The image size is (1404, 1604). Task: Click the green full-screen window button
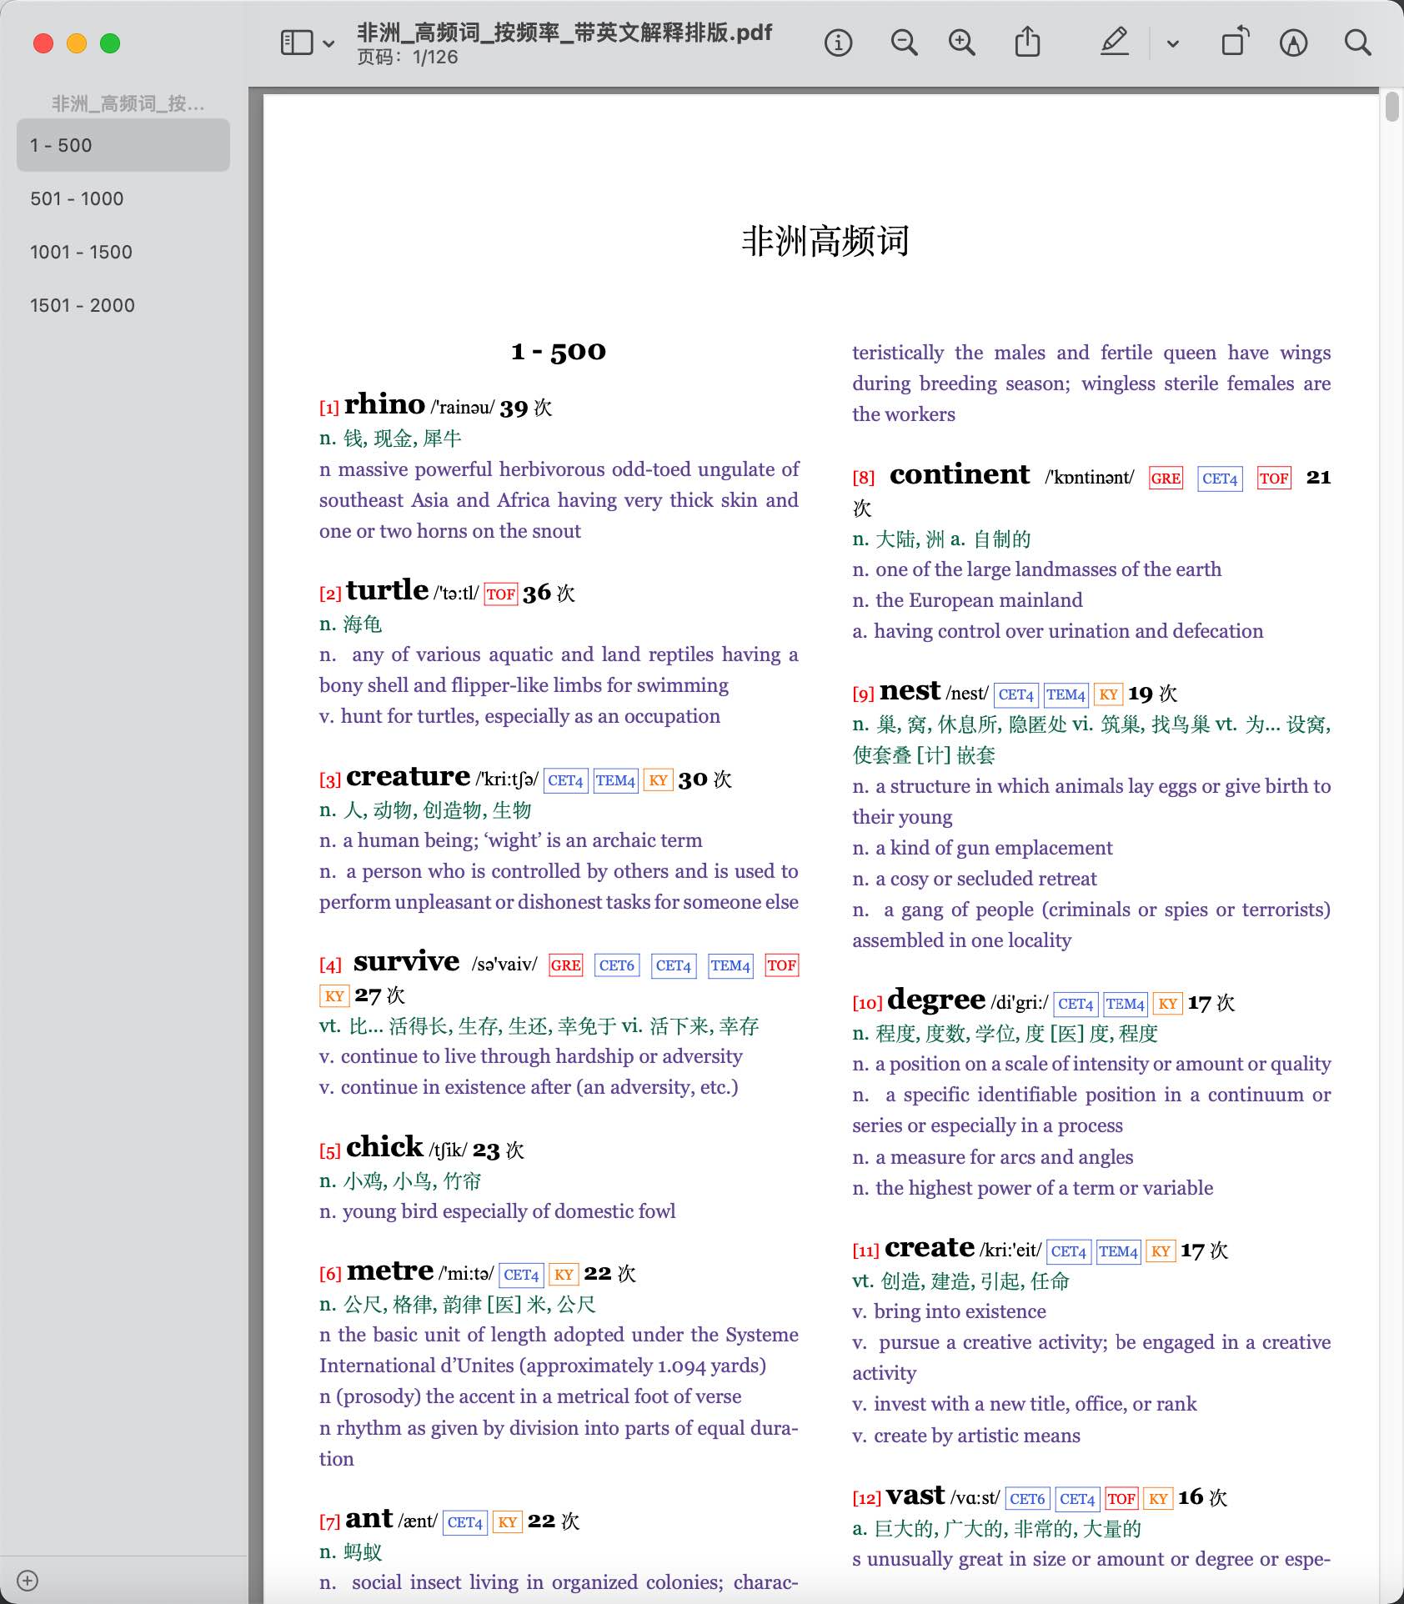pos(110,43)
